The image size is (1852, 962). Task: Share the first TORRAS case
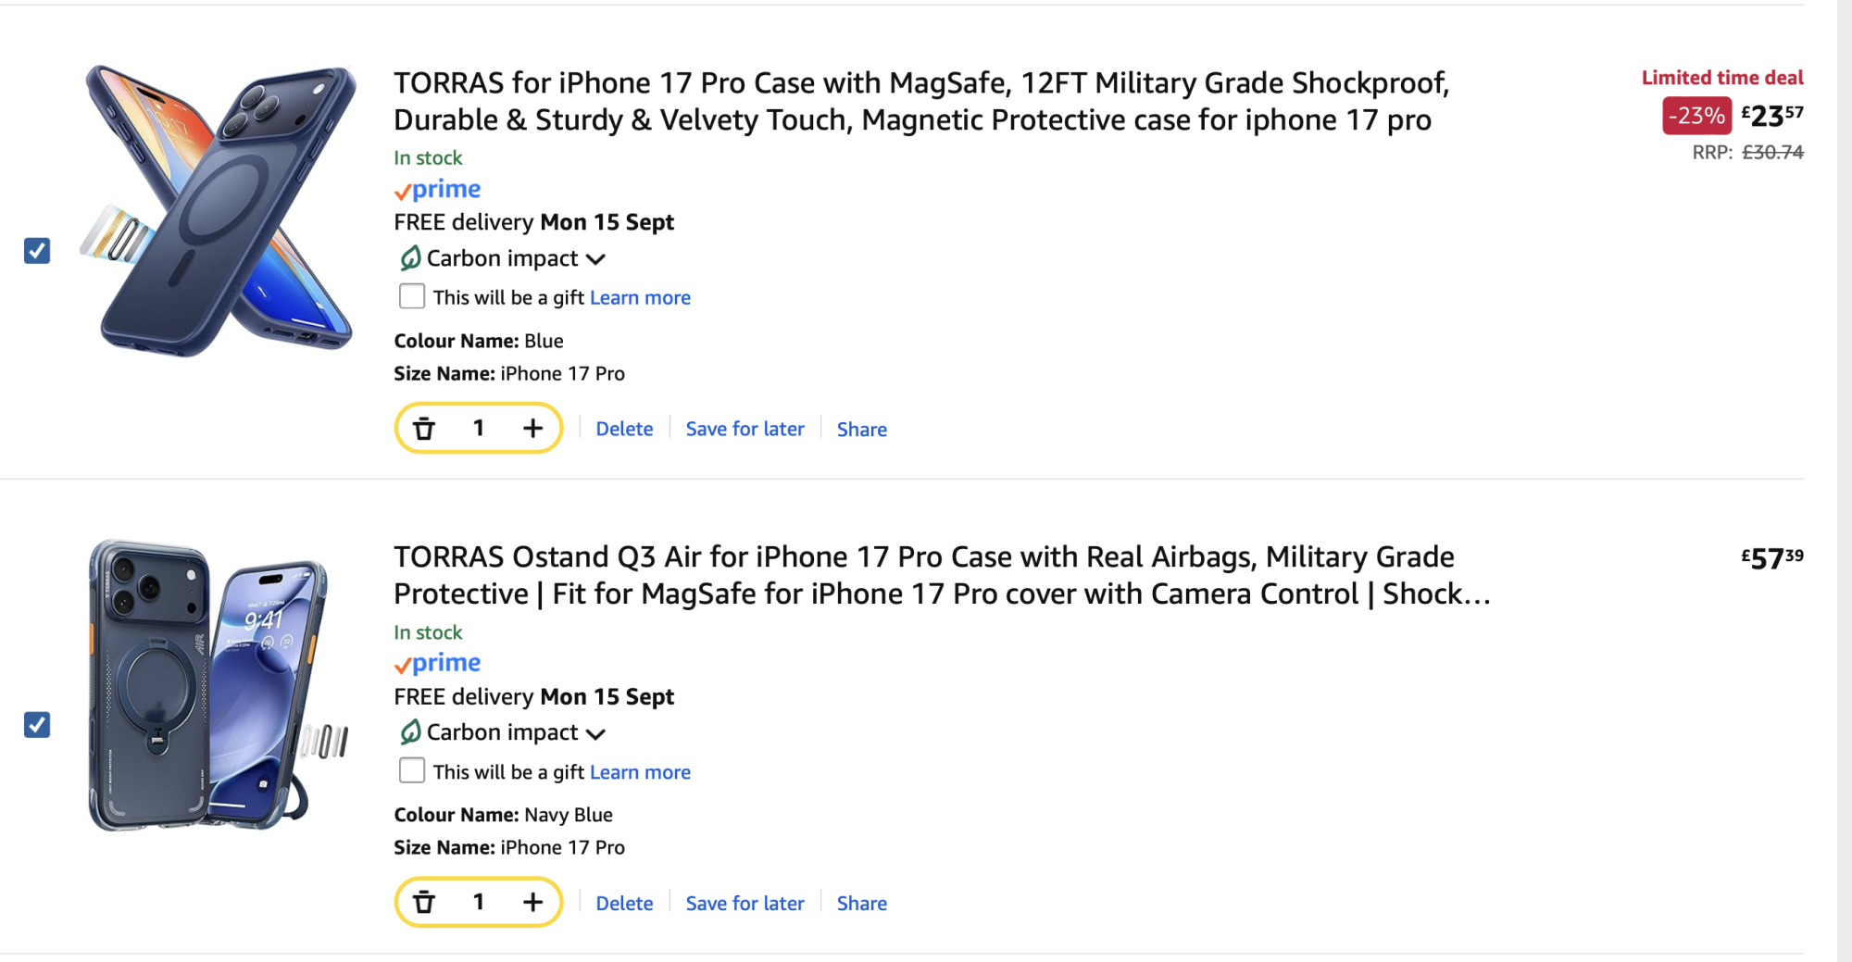click(x=861, y=430)
